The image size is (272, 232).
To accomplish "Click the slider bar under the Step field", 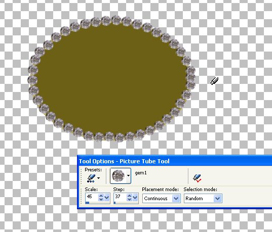I will [x=126, y=203].
